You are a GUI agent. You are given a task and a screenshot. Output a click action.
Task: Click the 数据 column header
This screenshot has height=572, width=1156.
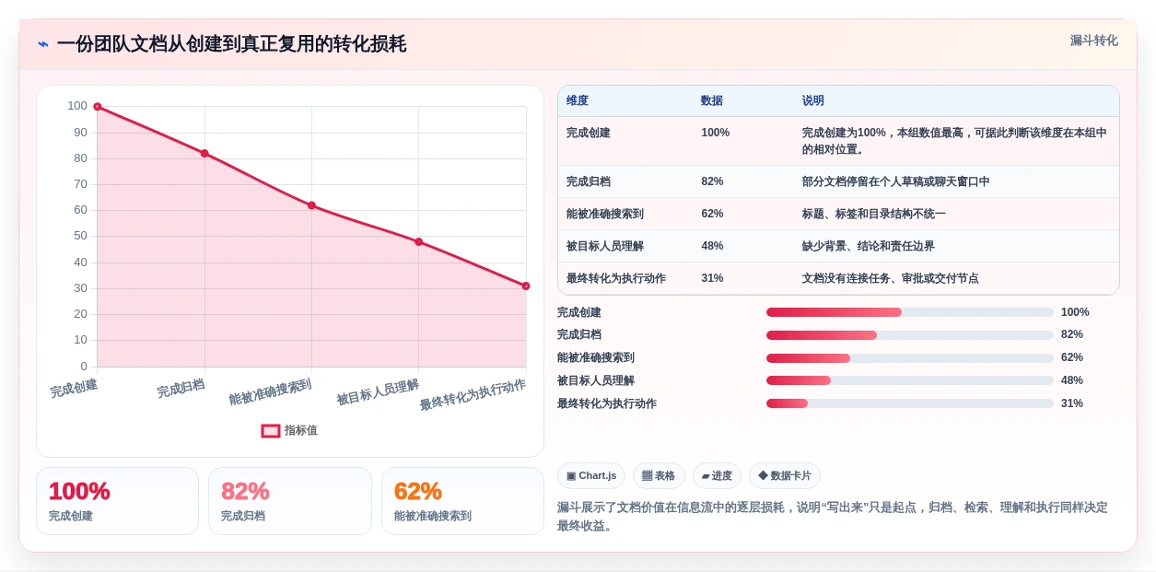coord(712,101)
